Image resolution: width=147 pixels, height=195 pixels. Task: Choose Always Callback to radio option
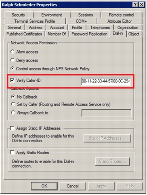[x=13, y=112]
